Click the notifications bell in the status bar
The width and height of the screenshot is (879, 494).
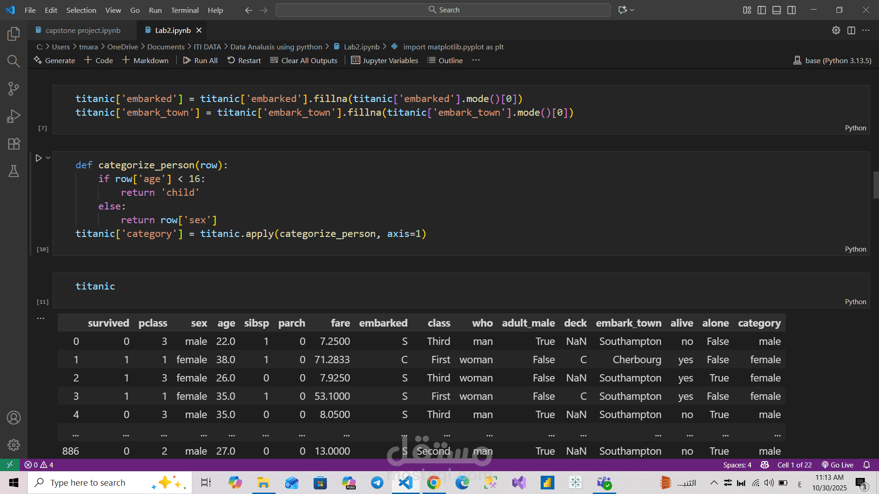[x=866, y=465]
